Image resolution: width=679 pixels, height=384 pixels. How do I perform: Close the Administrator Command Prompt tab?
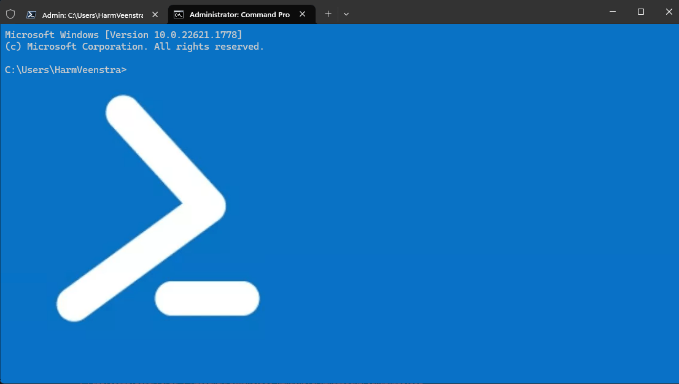(302, 13)
